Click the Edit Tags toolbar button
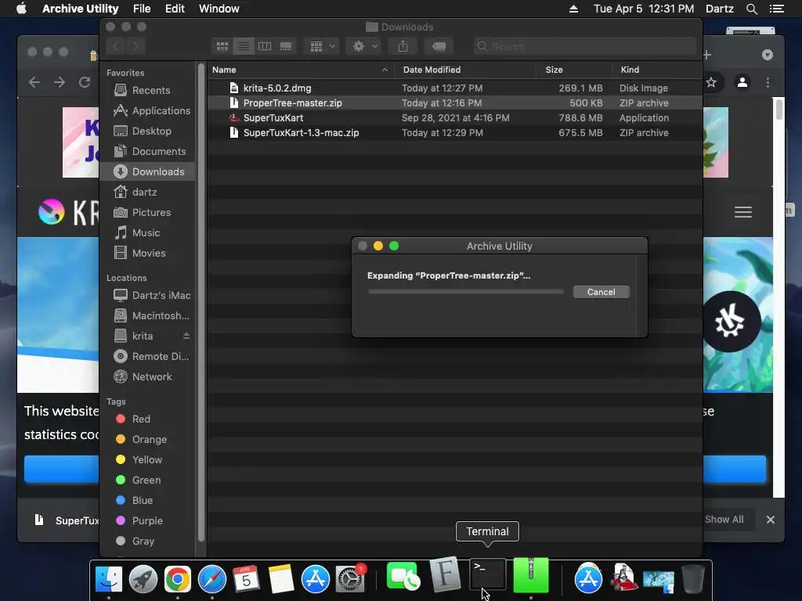 pyautogui.click(x=439, y=46)
